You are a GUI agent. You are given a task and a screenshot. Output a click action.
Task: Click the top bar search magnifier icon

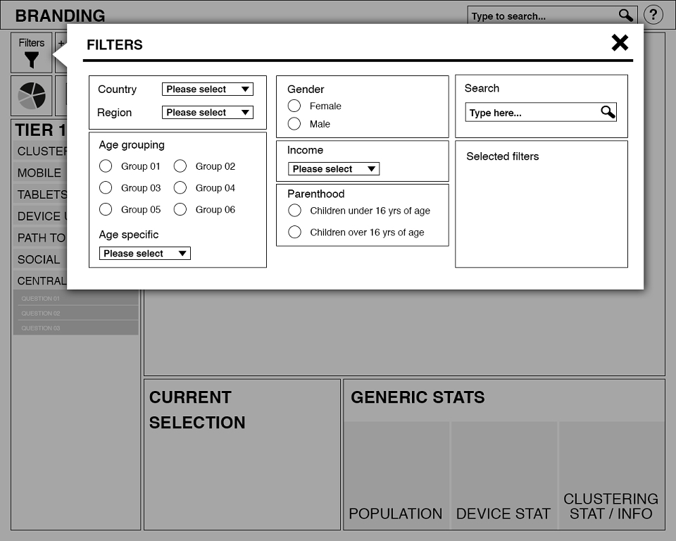[x=625, y=15]
